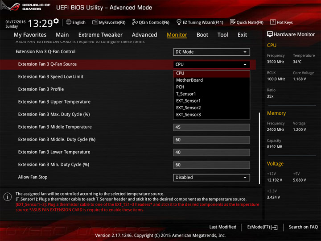Click the Last Modified button
The width and height of the screenshot is (321, 241).
[x=223, y=227]
